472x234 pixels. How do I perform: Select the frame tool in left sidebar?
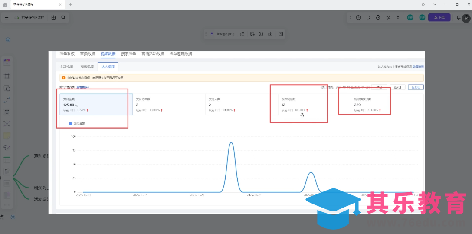click(x=7, y=76)
